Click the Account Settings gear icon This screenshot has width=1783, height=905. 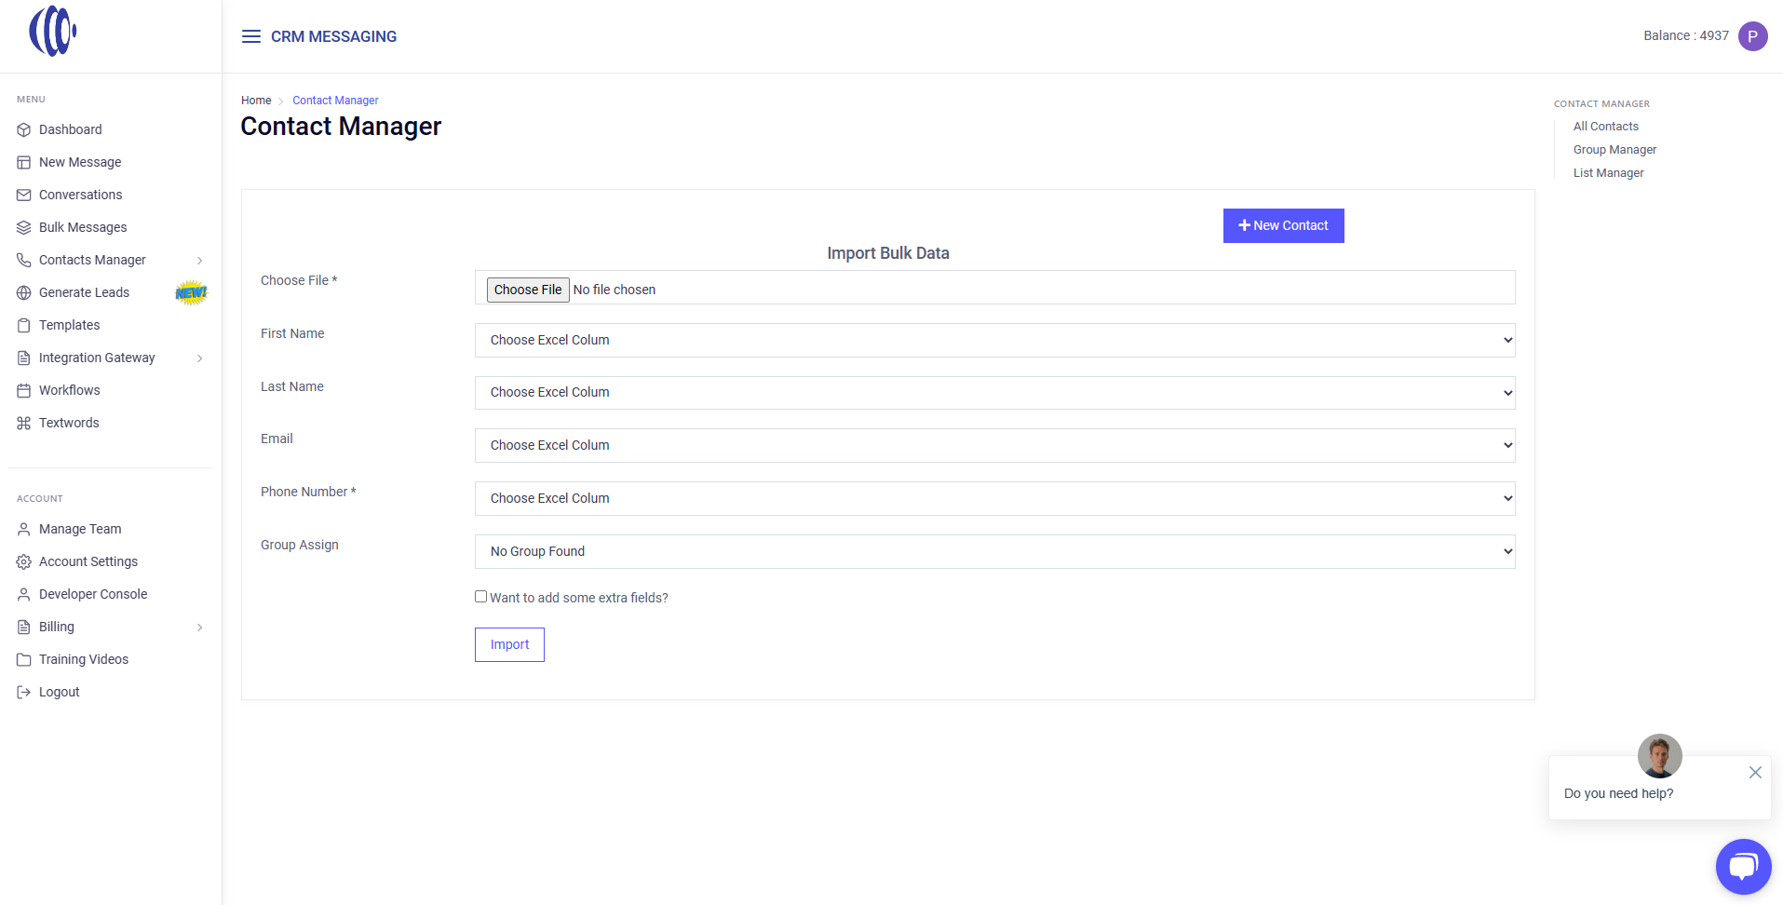(24, 562)
